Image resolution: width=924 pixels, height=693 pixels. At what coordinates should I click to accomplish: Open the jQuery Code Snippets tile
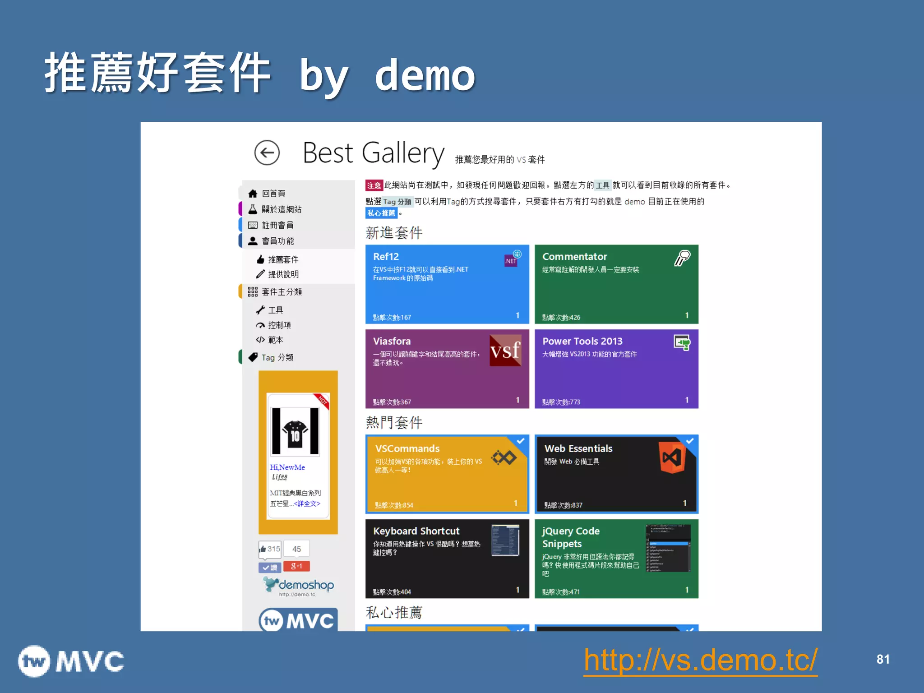[616, 559]
